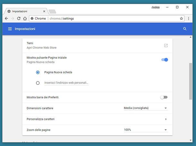
Task: Maximize the Chrome window
Action: 177,7
